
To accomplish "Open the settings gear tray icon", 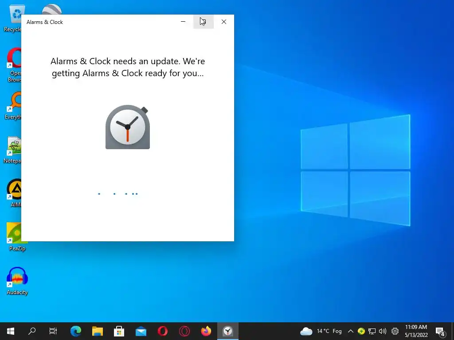I will pyautogui.click(x=395, y=331).
